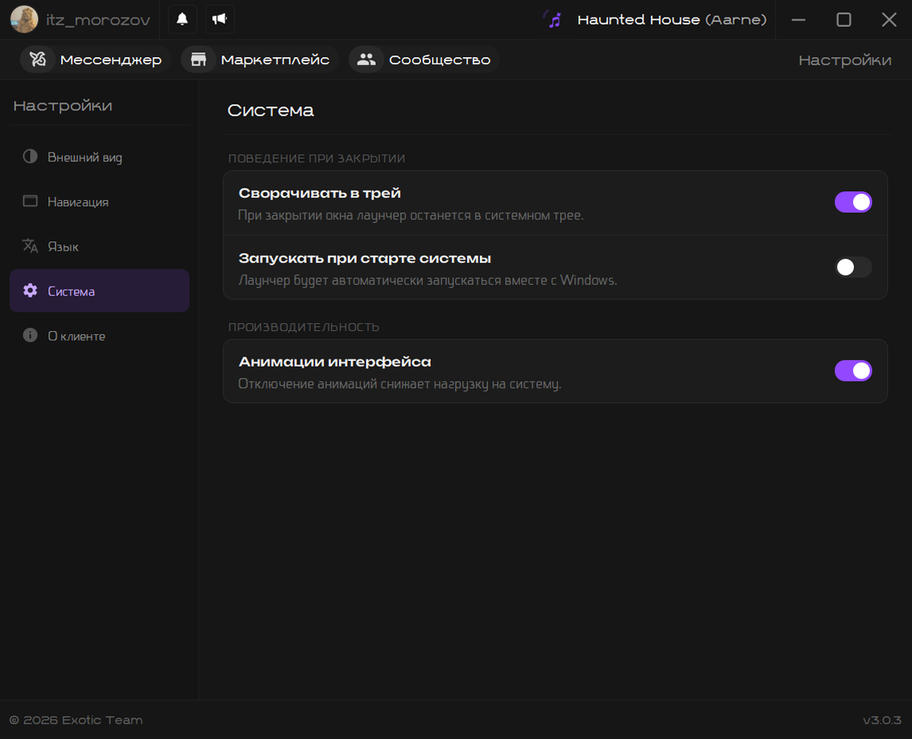Switch to the Маркетплейс tab
912x739 pixels.
point(260,60)
